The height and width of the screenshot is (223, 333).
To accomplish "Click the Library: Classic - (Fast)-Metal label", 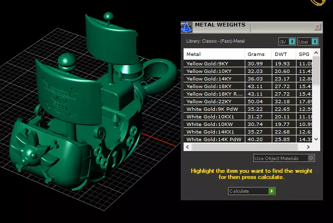I will click(215, 41).
